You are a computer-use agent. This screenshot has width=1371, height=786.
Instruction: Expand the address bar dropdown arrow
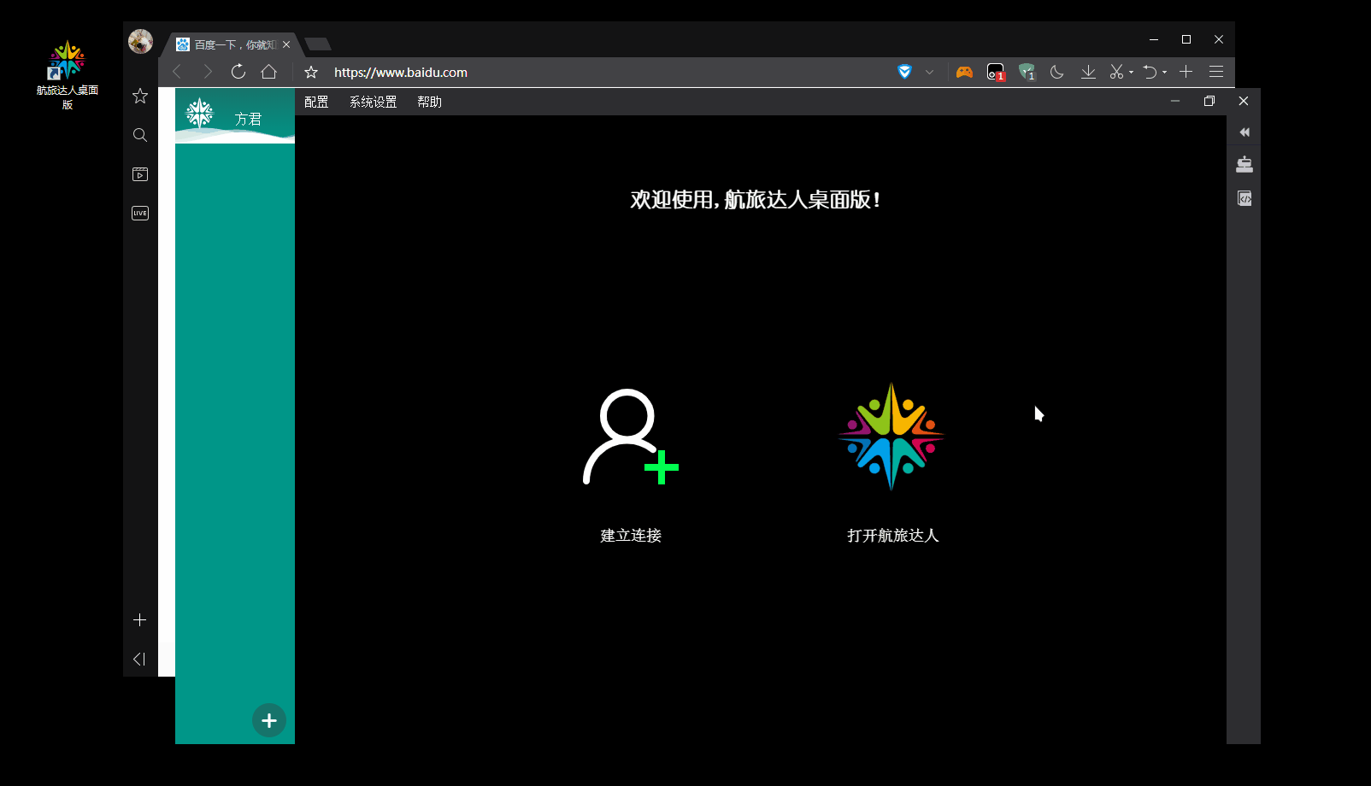pyautogui.click(x=929, y=72)
